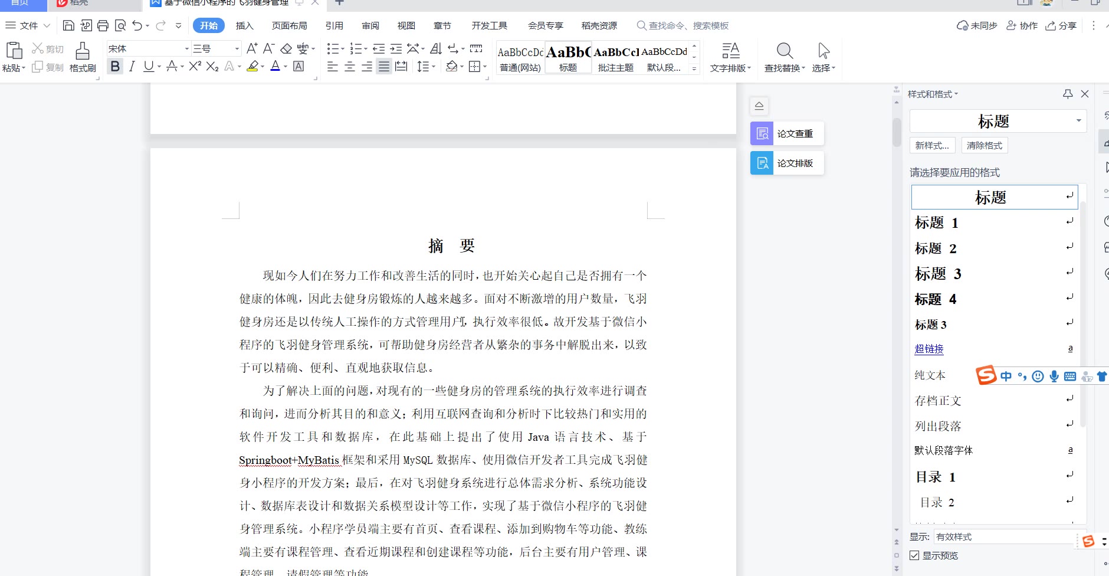Center-align the paragraph text
The width and height of the screenshot is (1109, 576).
pos(349,67)
